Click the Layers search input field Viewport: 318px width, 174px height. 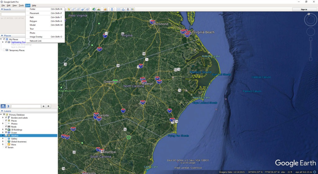[x=26, y=106]
